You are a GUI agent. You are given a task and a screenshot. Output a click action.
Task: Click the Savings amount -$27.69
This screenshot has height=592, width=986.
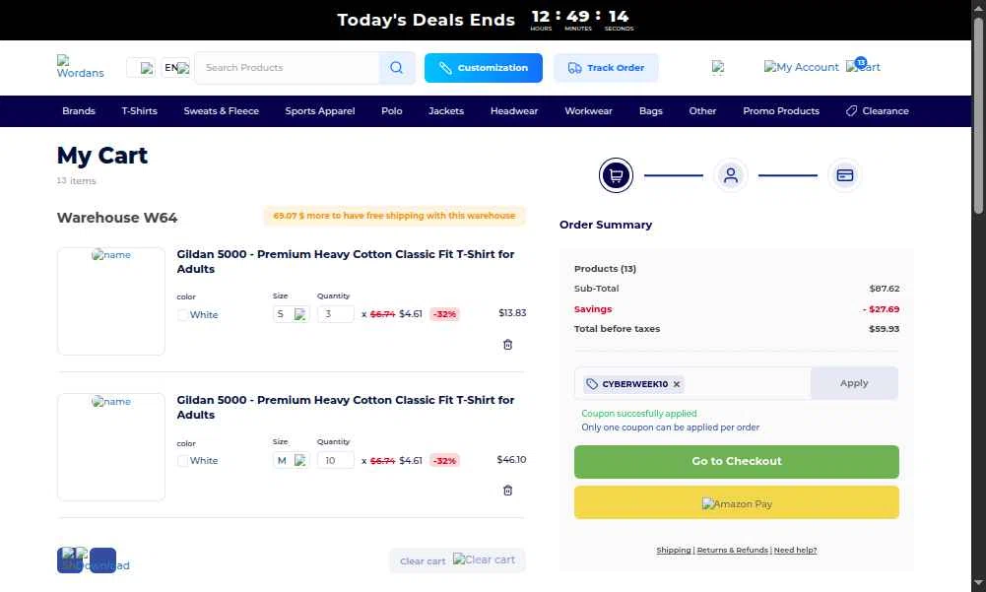click(881, 309)
